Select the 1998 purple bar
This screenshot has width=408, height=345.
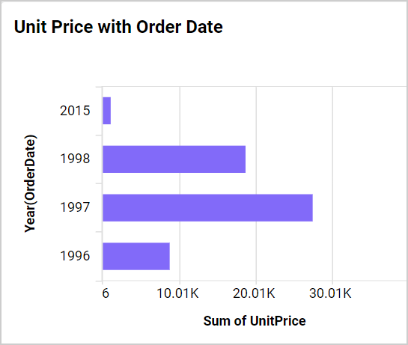[174, 159]
